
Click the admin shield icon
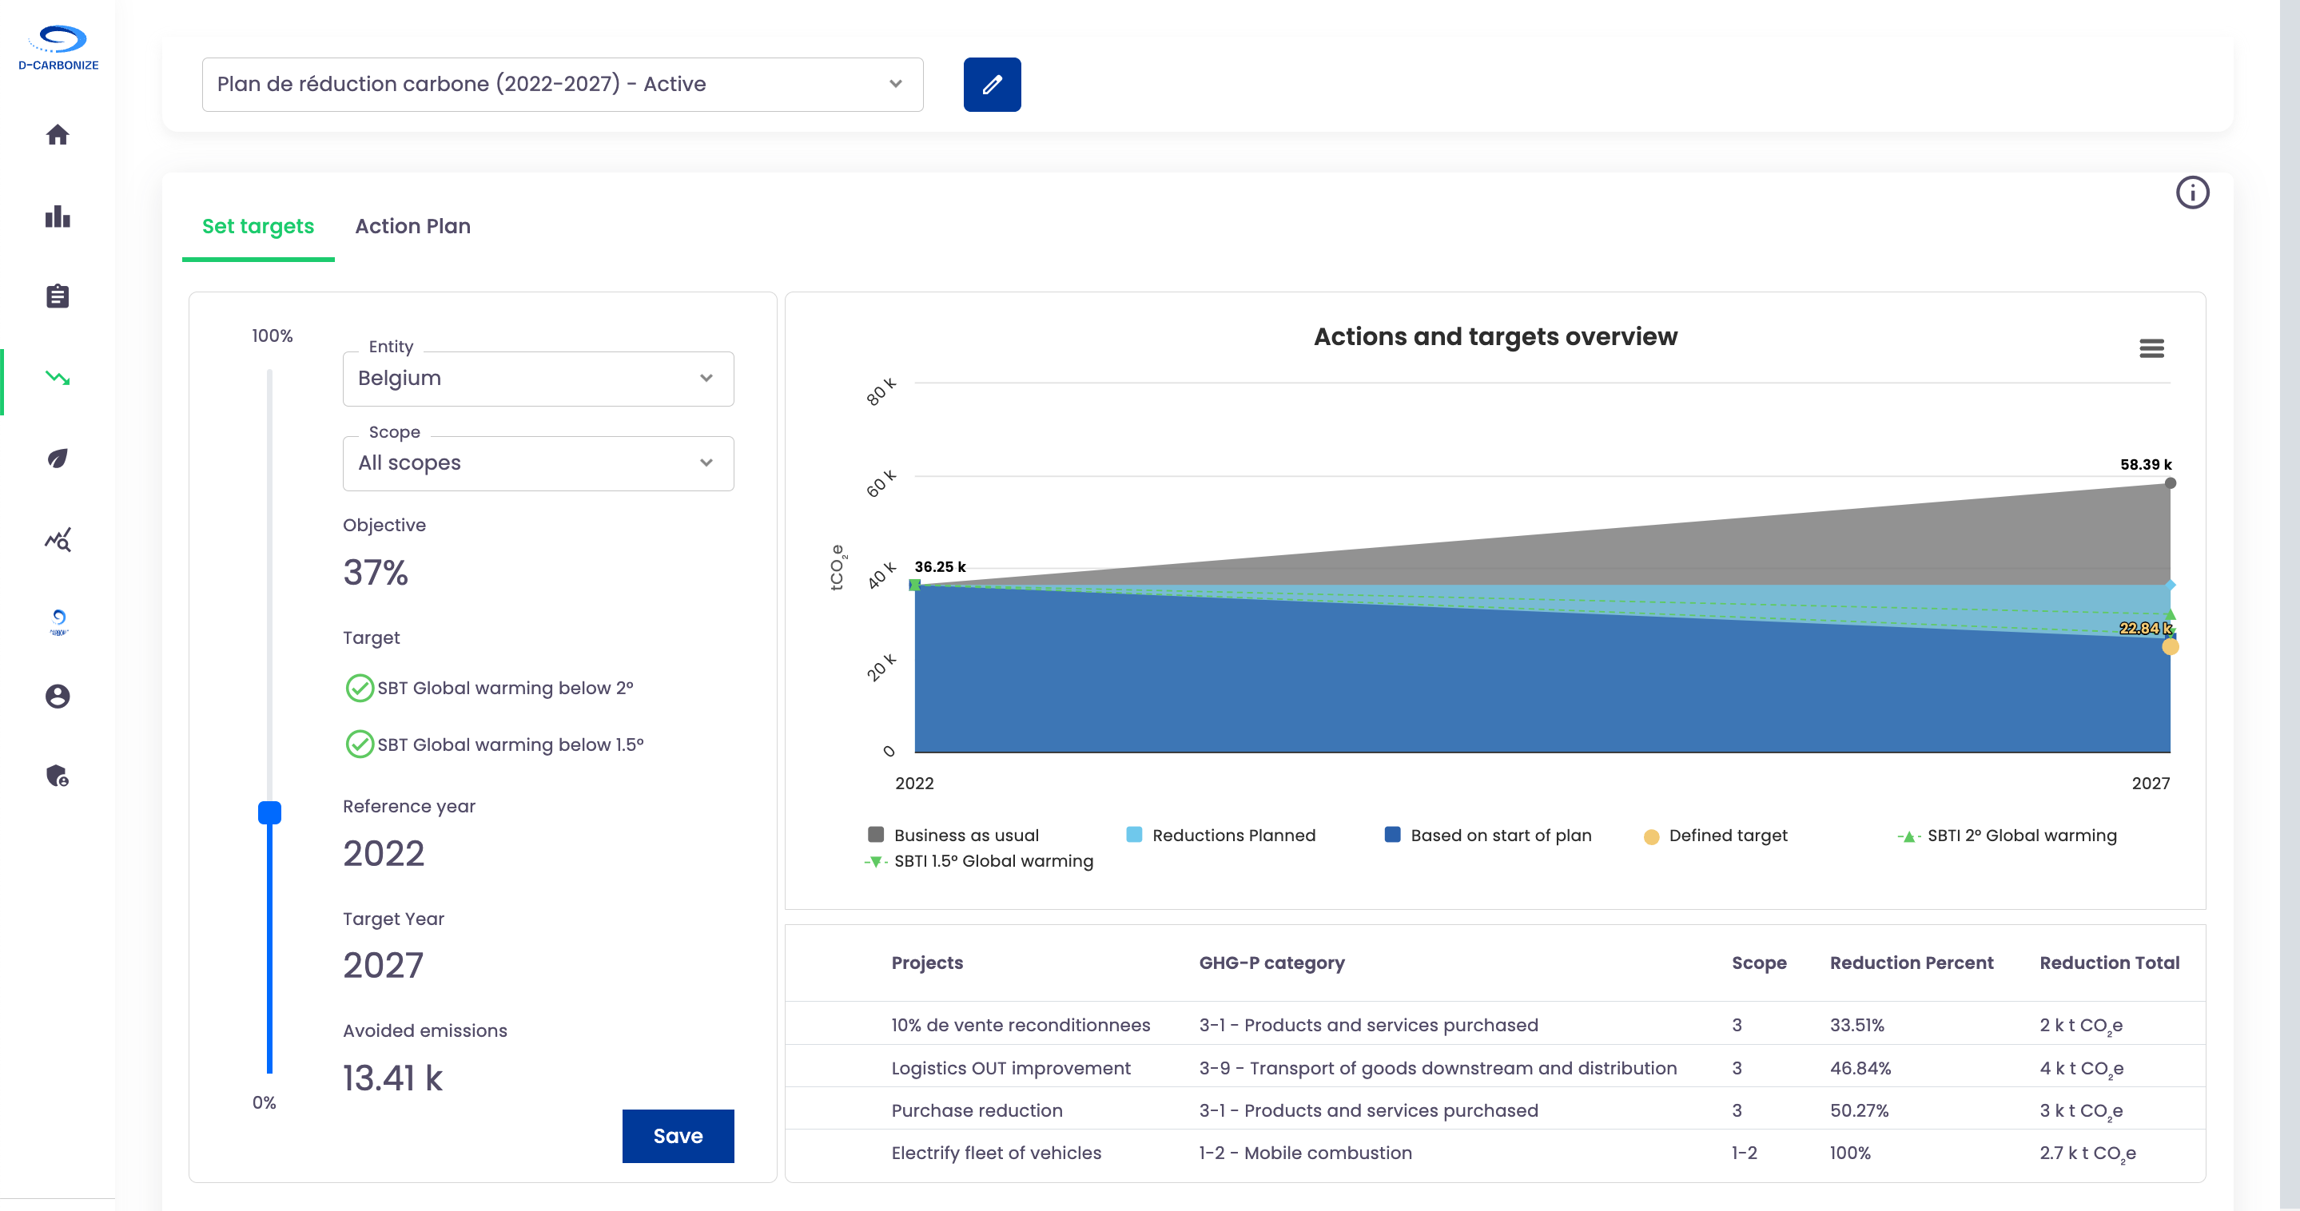(58, 776)
